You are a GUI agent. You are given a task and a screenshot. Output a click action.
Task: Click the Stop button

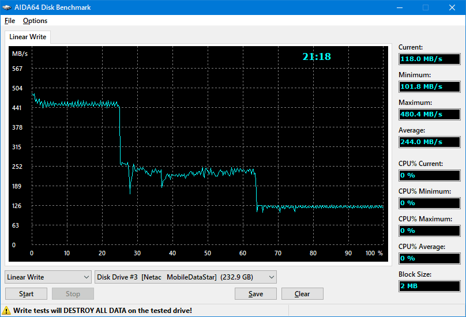coord(73,294)
